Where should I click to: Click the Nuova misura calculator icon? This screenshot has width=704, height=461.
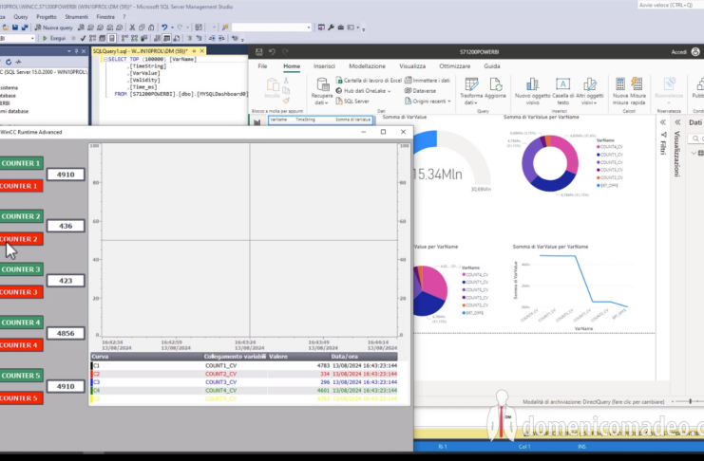click(620, 84)
